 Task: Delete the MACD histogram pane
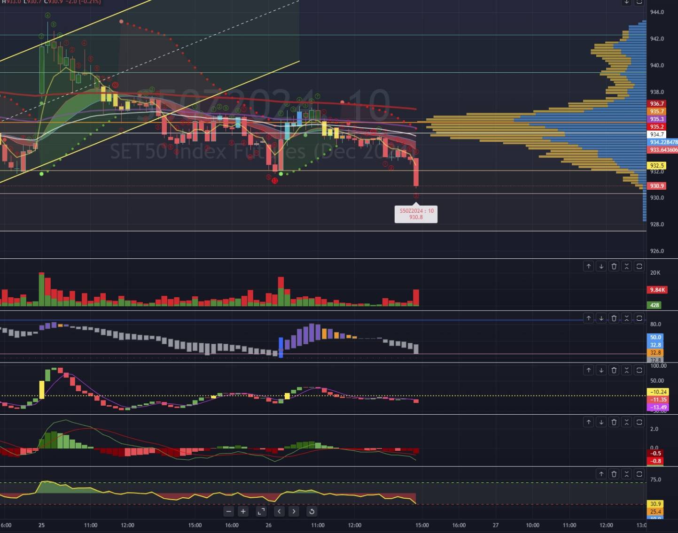tap(614, 422)
